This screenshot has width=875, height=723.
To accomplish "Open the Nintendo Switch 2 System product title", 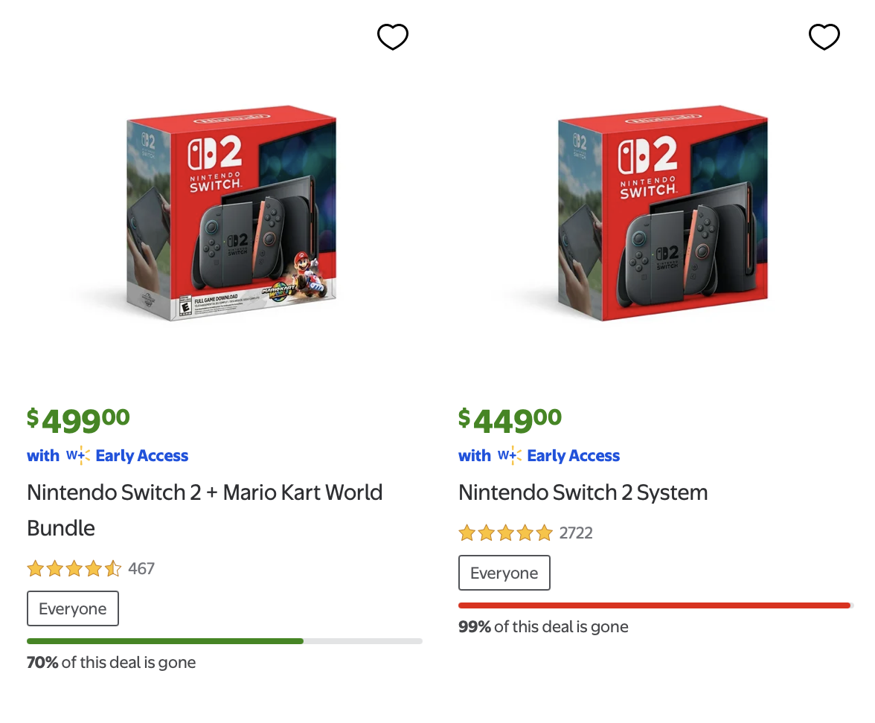I will [x=583, y=492].
